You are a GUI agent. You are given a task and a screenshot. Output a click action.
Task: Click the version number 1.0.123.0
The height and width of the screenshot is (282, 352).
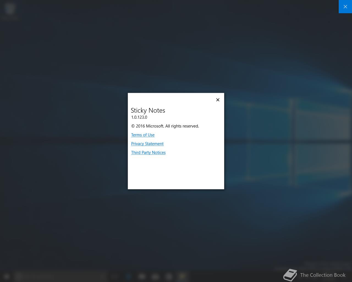[x=139, y=117]
